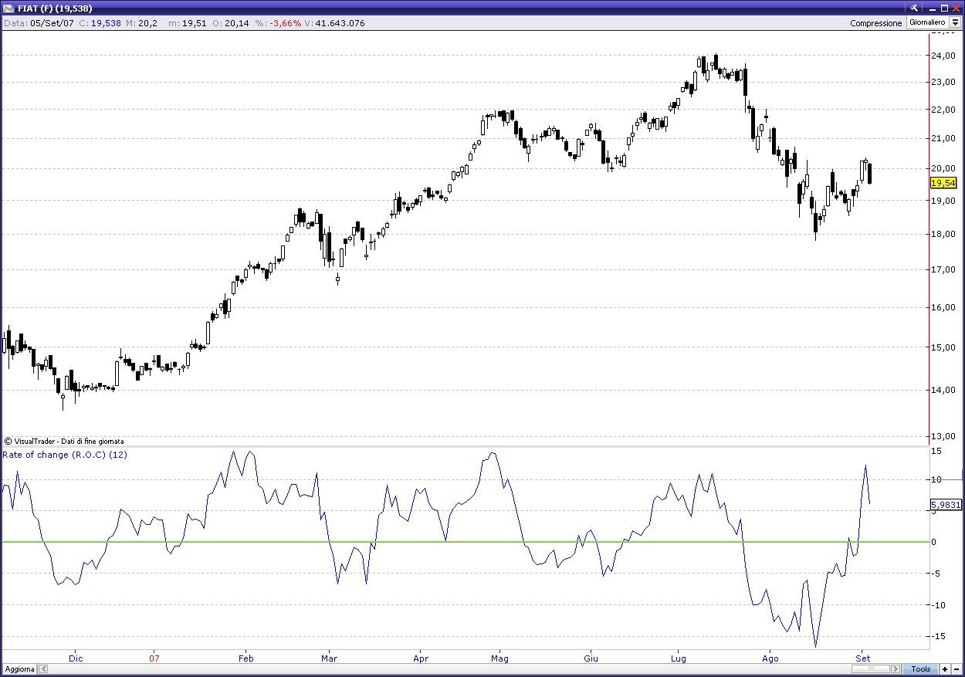Select the Giornaliero compression field
Screen dimensions: 965x677
(927, 23)
